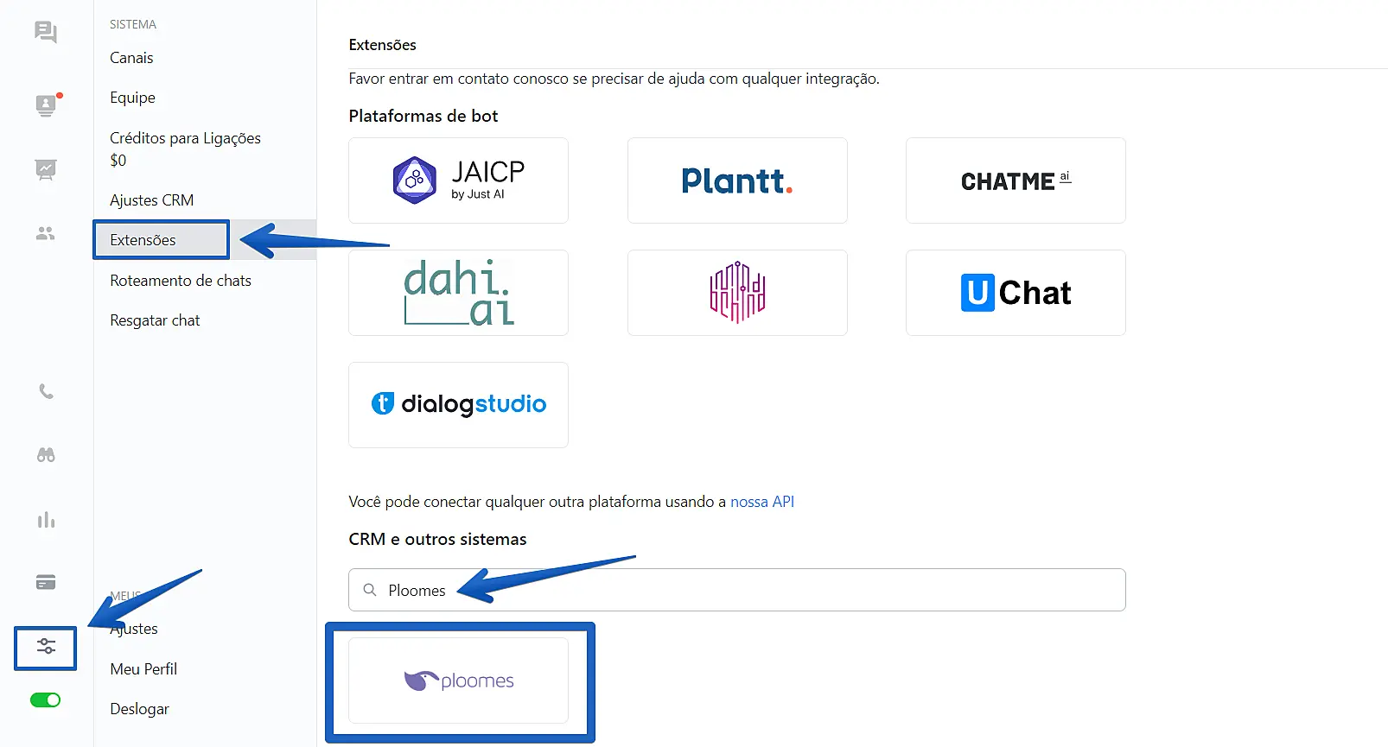This screenshot has height=747, width=1388.
Task: Choose the UChat bot platform card
Action: tap(1016, 293)
